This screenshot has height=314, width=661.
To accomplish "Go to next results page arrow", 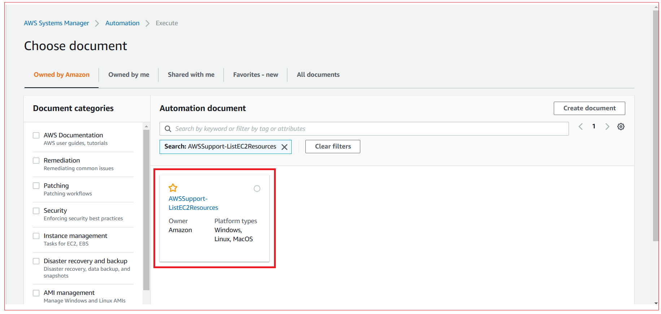I will [607, 127].
